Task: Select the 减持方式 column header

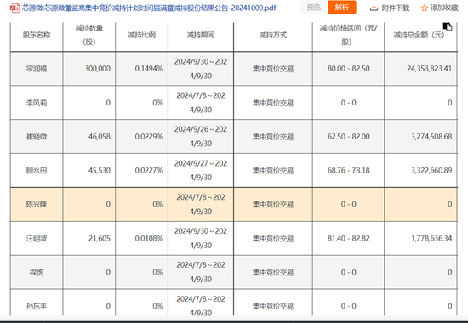Action: click(x=273, y=35)
